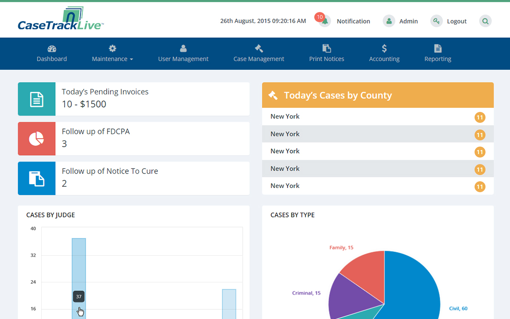The height and width of the screenshot is (319, 510).
Task: Open the User Management menu
Action: coord(183,54)
